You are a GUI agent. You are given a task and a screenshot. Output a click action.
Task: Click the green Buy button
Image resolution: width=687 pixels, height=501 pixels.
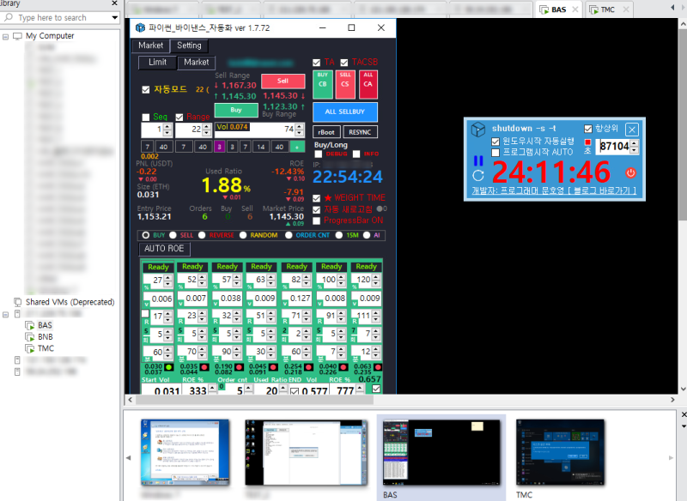point(236,110)
